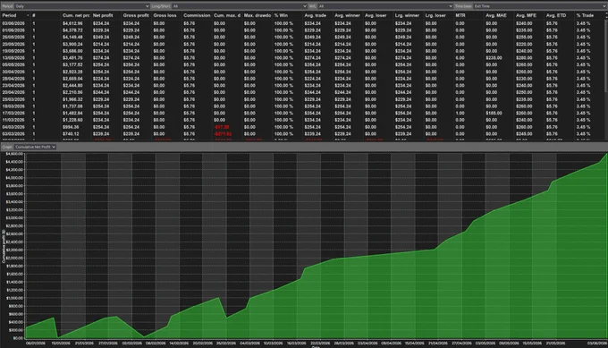Viewport: 608px width, 348px height.
Task: Select the 25/03/2026 period row
Action: [x=302, y=99]
